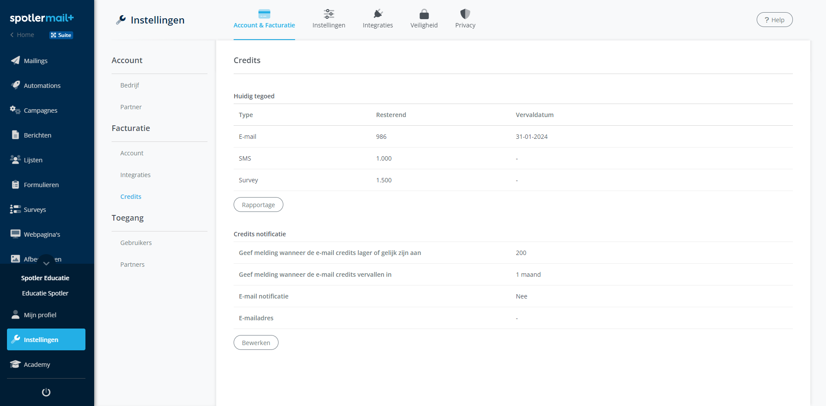Click the Campagnes gears icon
This screenshot has width=826, height=406.
[x=15, y=110]
